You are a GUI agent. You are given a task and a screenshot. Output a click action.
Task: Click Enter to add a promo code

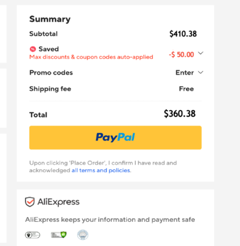tap(185, 72)
